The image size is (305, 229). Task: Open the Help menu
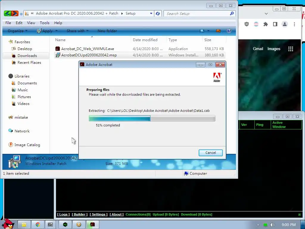58,23
